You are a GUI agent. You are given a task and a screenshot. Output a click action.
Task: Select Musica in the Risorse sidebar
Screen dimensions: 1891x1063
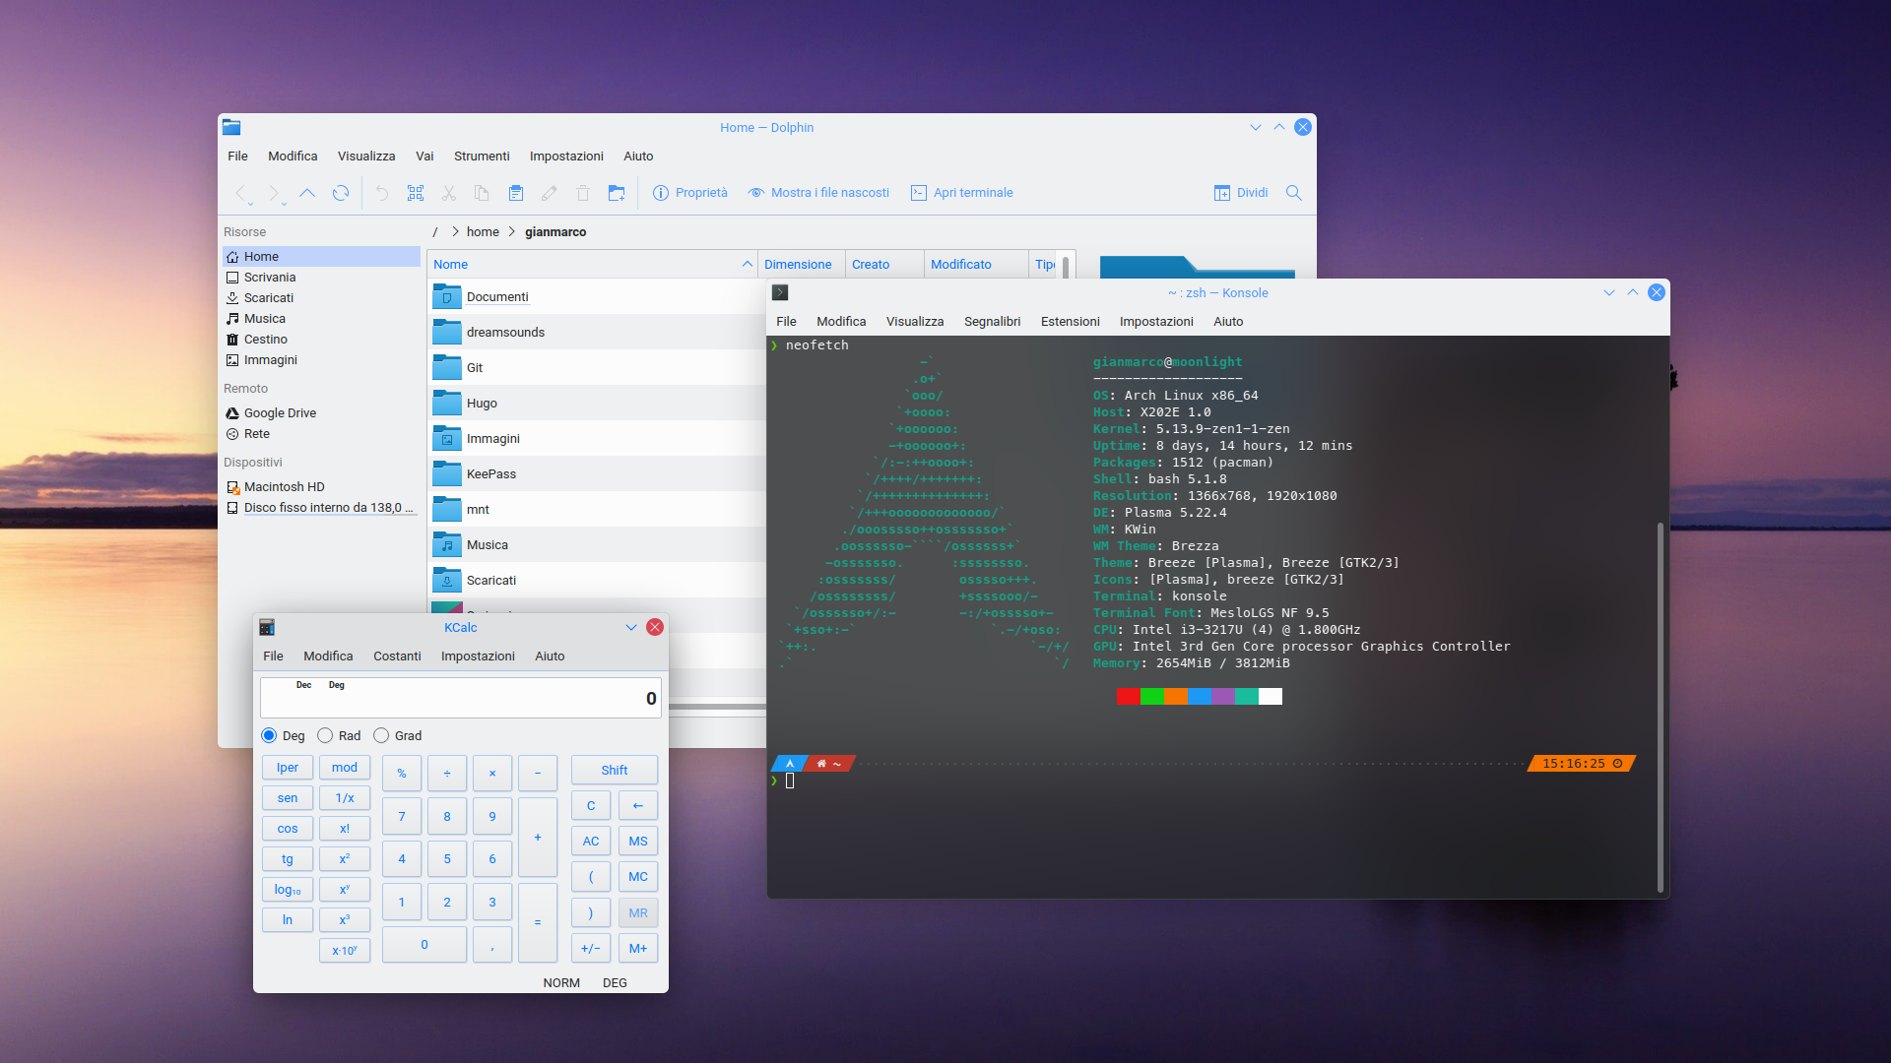321,319
